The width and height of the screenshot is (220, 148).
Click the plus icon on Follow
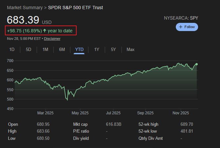pos(181,27)
